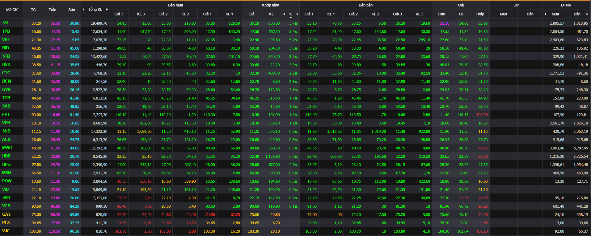The height and width of the screenshot is (236, 591).
Task: Select the FPT stock symbol
Action: point(6,115)
